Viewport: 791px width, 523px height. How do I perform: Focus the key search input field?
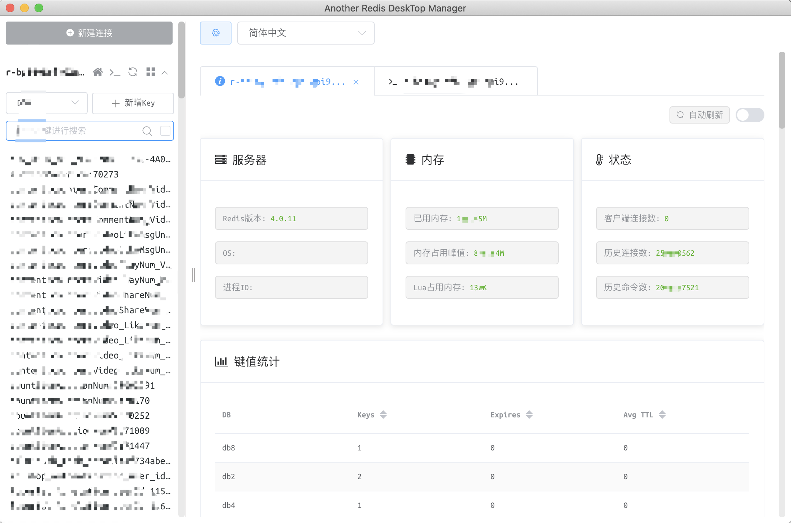(x=79, y=131)
